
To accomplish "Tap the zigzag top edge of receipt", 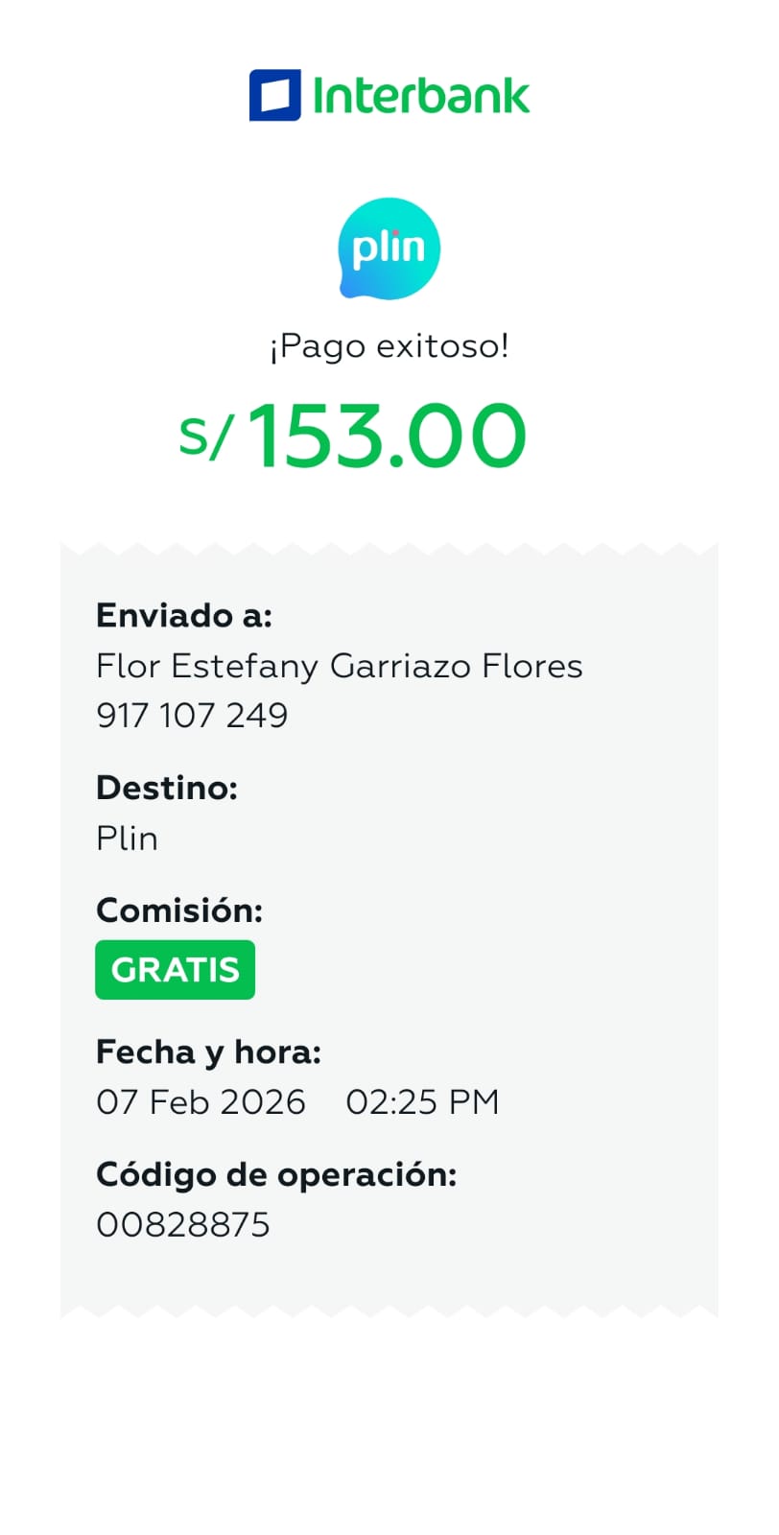I will click(x=389, y=550).
